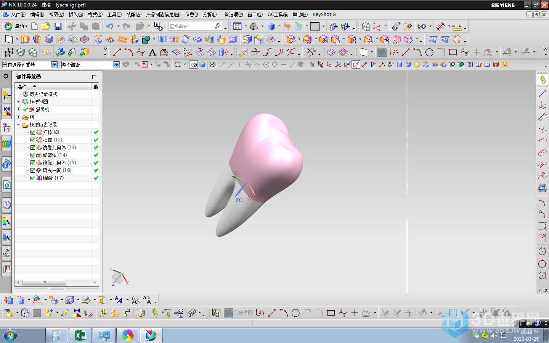The height and width of the screenshot is (343, 549).
Task: Toggle the 填充曲面 (16) checkbox
Action: click(x=33, y=170)
